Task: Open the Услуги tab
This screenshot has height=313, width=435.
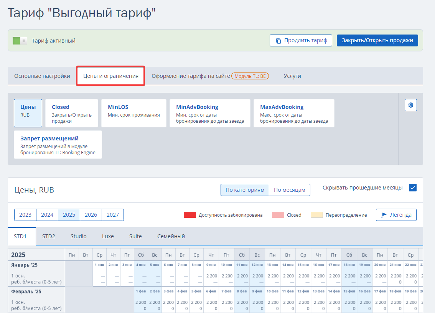Action: (x=292, y=76)
